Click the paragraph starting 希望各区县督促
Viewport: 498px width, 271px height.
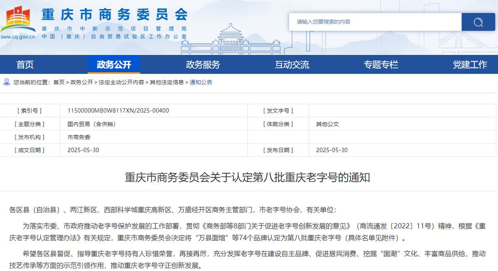(247, 259)
